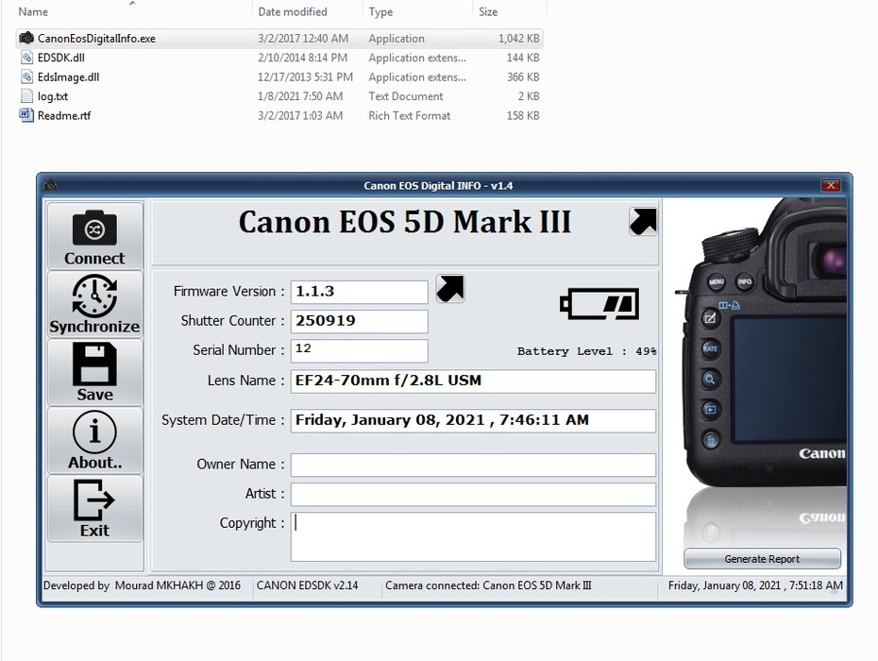Focus the Owner Name input field
The width and height of the screenshot is (878, 661).
(473, 465)
